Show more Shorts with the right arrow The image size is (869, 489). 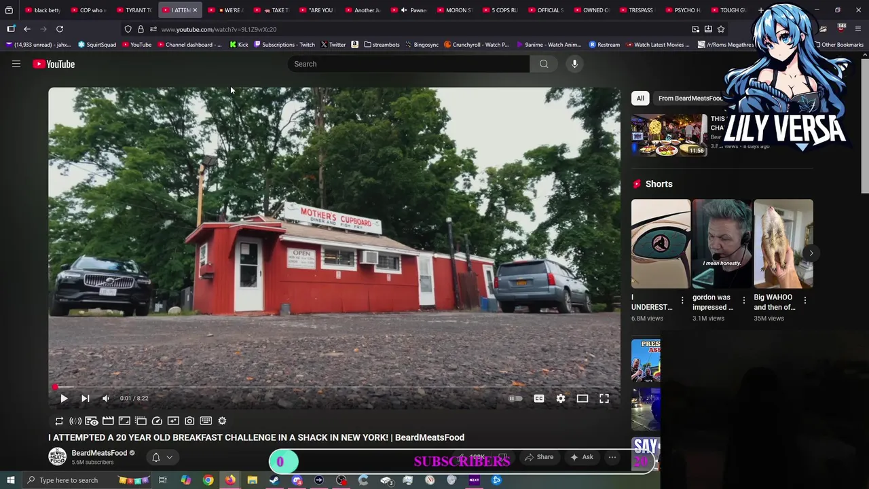(811, 253)
